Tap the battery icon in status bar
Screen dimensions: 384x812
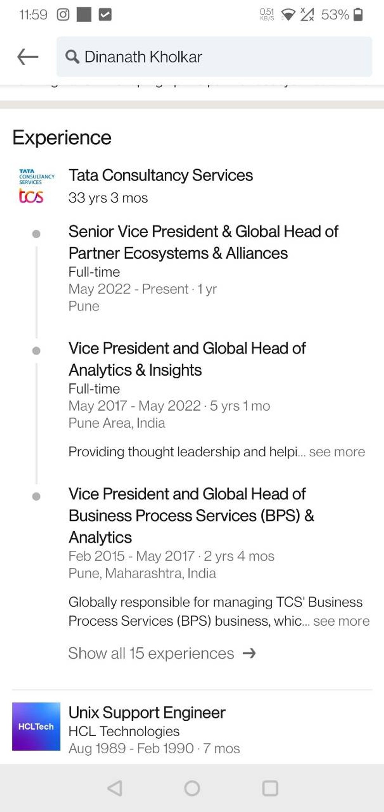[x=358, y=15]
